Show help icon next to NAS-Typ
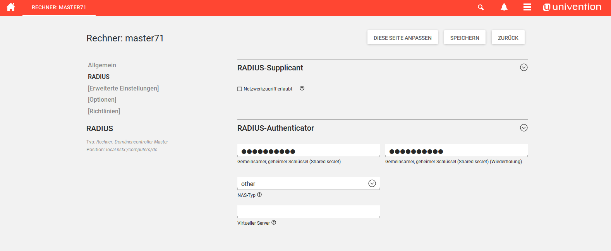The image size is (611, 251). [x=259, y=195]
